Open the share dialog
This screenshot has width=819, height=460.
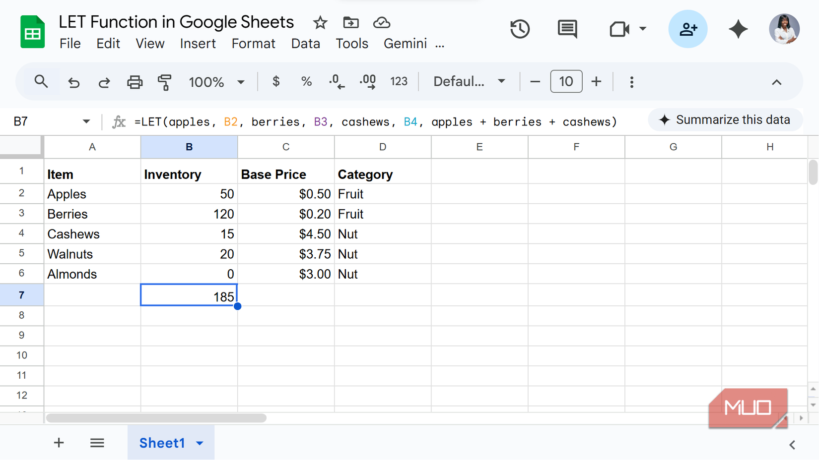688,29
